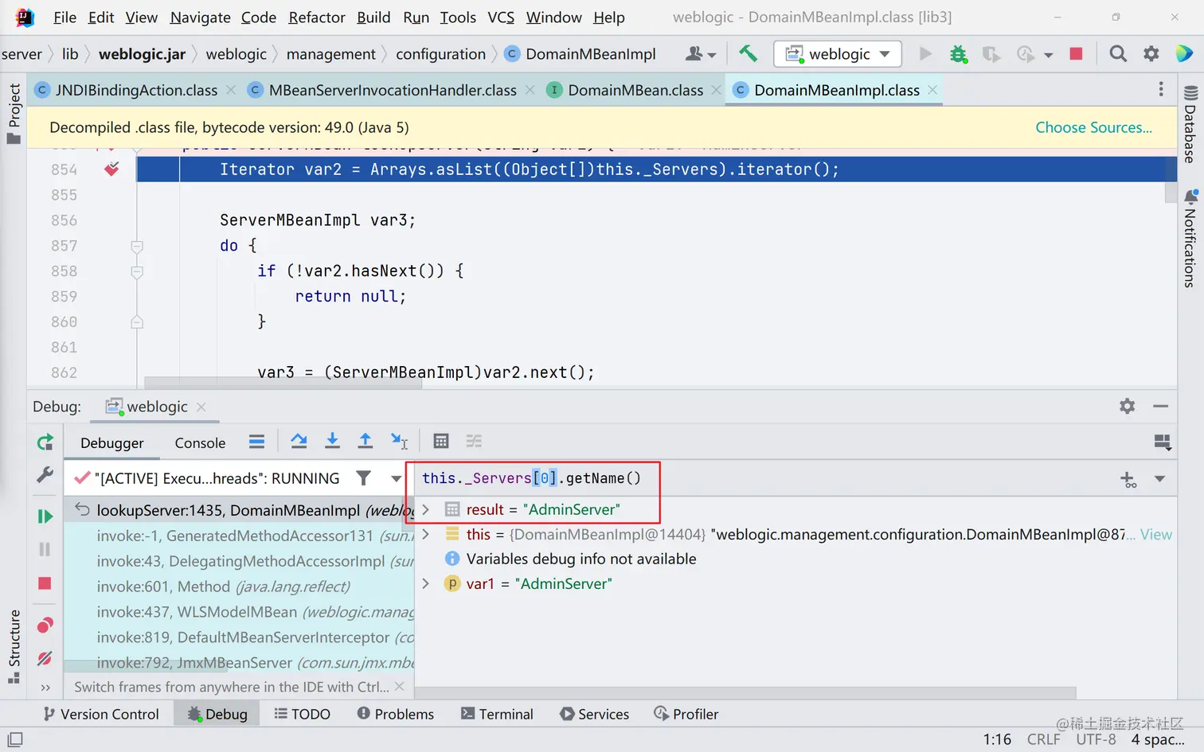The width and height of the screenshot is (1204, 752).
Task: Click the Build project hammer icon
Action: [748, 53]
